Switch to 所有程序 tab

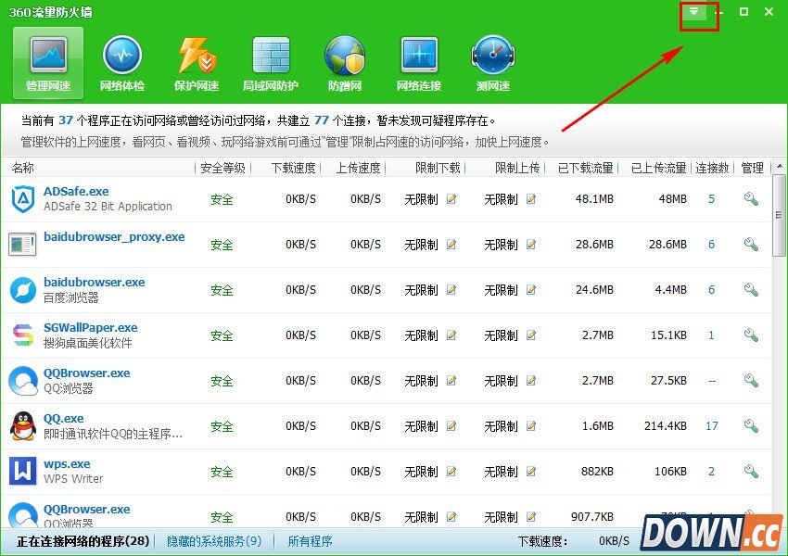310,541
